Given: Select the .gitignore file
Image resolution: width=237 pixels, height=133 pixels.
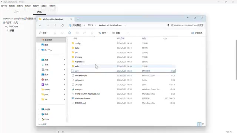Looking at the screenshot, I should (123, 80).
